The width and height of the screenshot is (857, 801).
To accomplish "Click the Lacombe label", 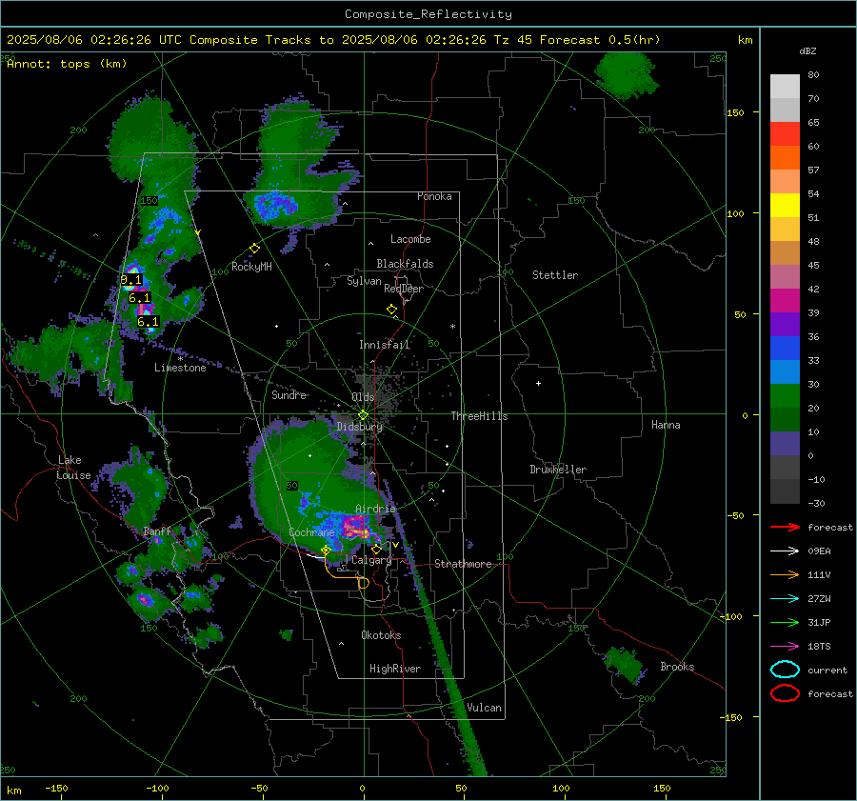I will (x=410, y=239).
